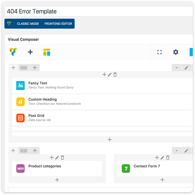This screenshot has width=195, height=195.
Task: Click the Visual Composer logo in toolbar
Action: pyautogui.click(x=13, y=52)
